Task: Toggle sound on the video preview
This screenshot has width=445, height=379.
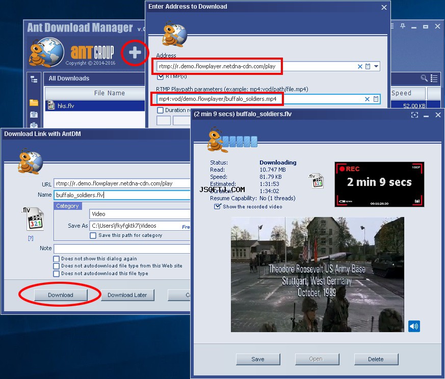Action: [x=414, y=326]
